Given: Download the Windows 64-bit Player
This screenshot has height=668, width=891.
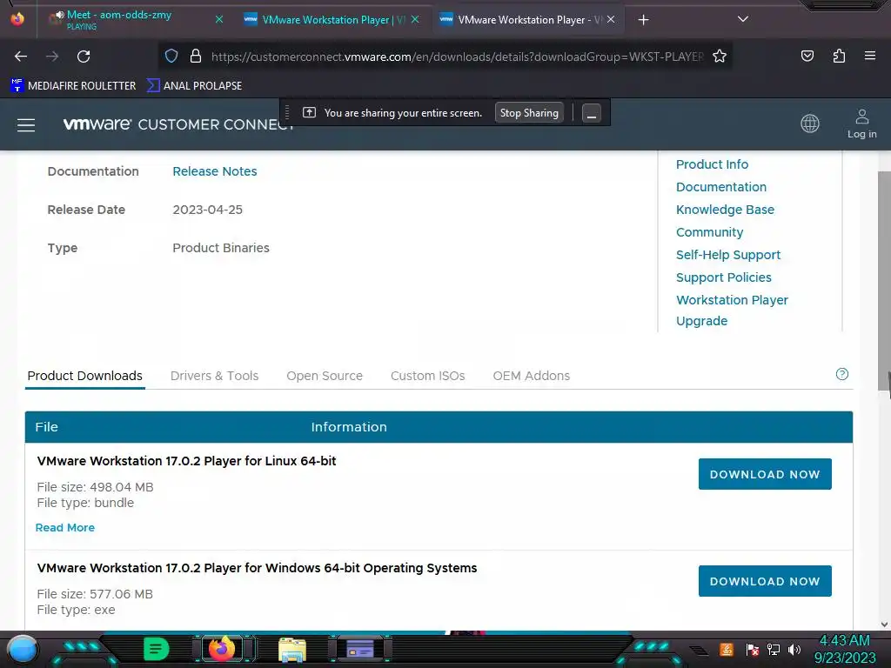Looking at the screenshot, I should pyautogui.click(x=765, y=580).
